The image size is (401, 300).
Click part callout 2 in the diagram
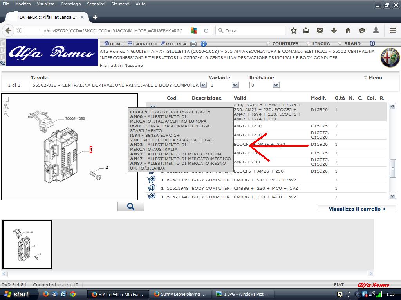pyautogui.click(x=107, y=167)
